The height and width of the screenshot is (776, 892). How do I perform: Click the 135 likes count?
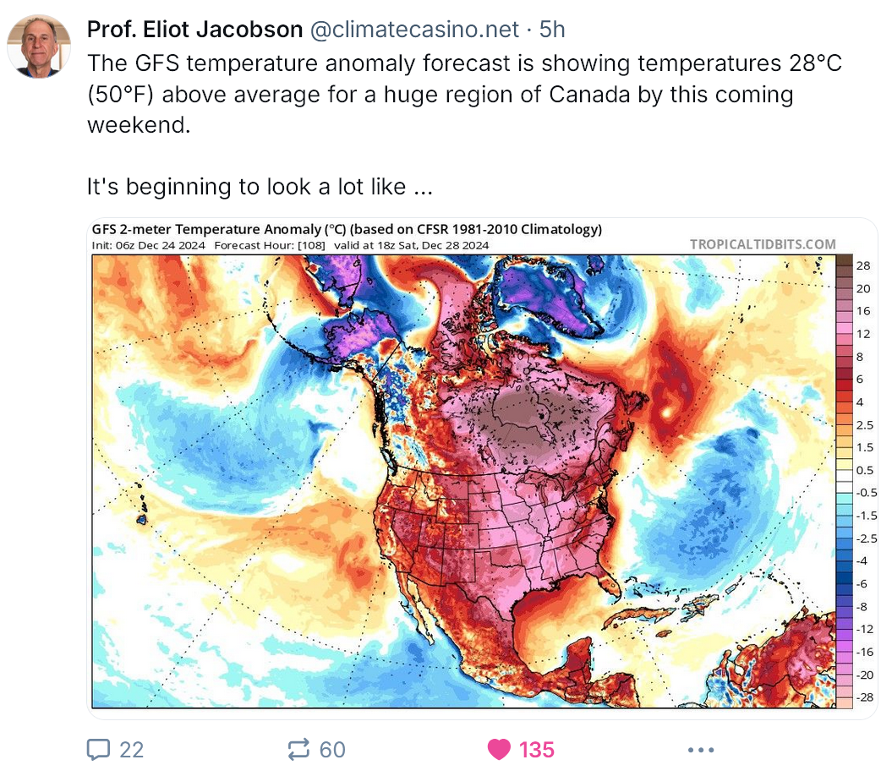click(x=536, y=750)
